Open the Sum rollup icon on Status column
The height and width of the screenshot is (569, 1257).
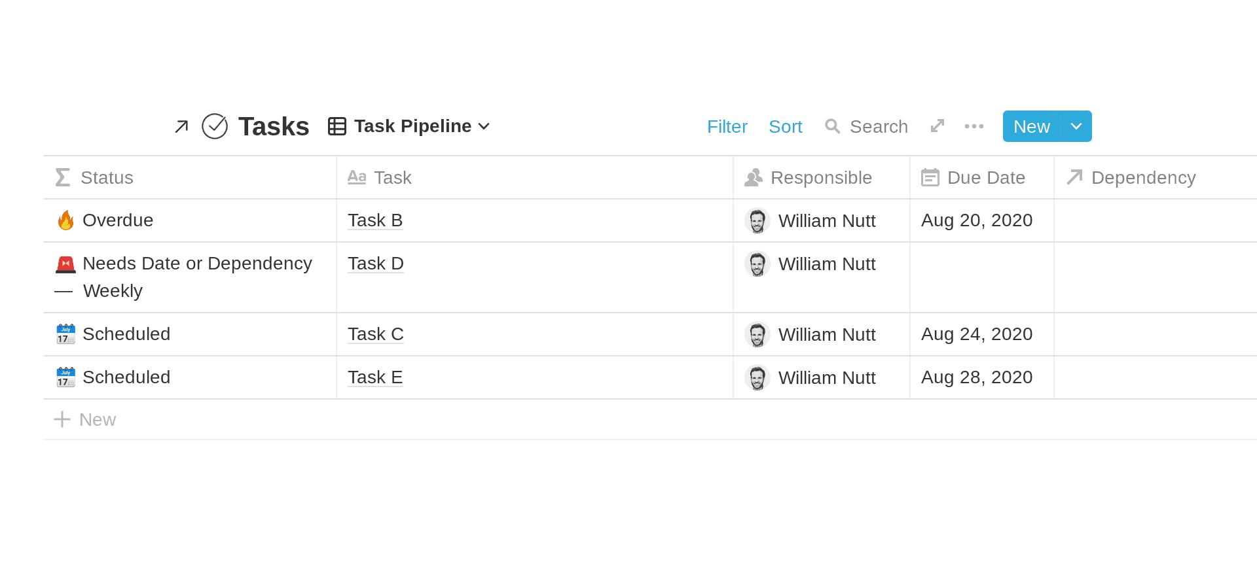[x=62, y=177]
